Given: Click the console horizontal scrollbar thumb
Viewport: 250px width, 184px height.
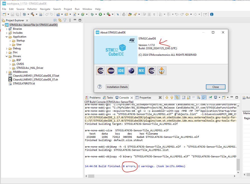Looking at the screenshot, I should point(91,176).
